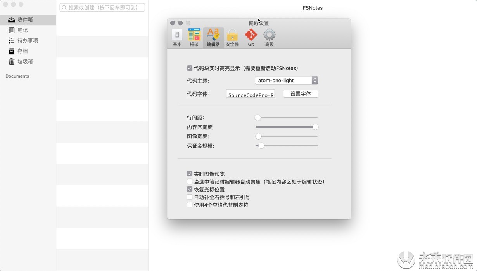
Task: Click the SourceCodePro code font field
Action: click(x=251, y=94)
